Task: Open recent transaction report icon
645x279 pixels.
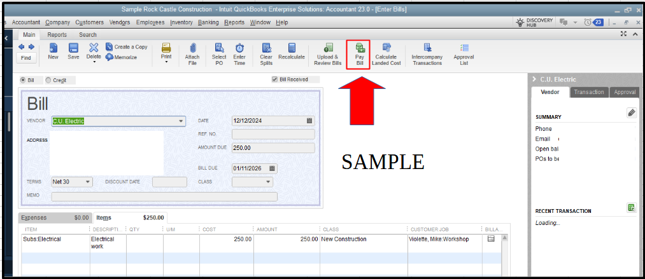Action: 632,208
